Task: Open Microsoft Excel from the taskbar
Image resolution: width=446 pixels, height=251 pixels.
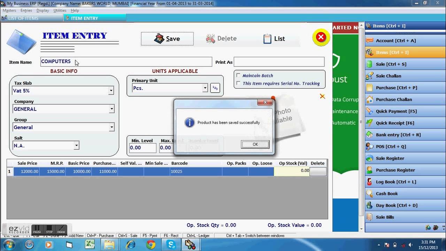Action: (x=90, y=245)
